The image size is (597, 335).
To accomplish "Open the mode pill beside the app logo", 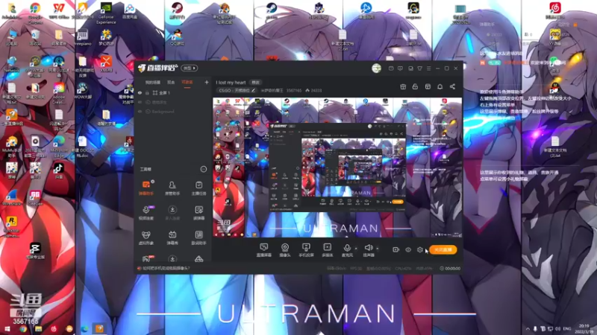I will [x=190, y=68].
